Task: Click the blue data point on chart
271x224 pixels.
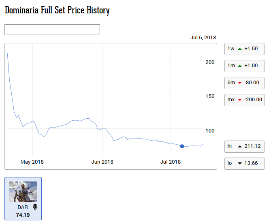Action: pyautogui.click(x=182, y=146)
